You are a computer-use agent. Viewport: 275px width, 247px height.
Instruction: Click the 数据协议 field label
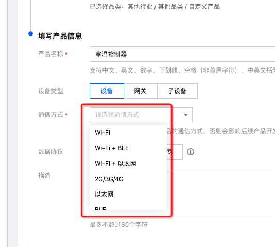[50, 152]
